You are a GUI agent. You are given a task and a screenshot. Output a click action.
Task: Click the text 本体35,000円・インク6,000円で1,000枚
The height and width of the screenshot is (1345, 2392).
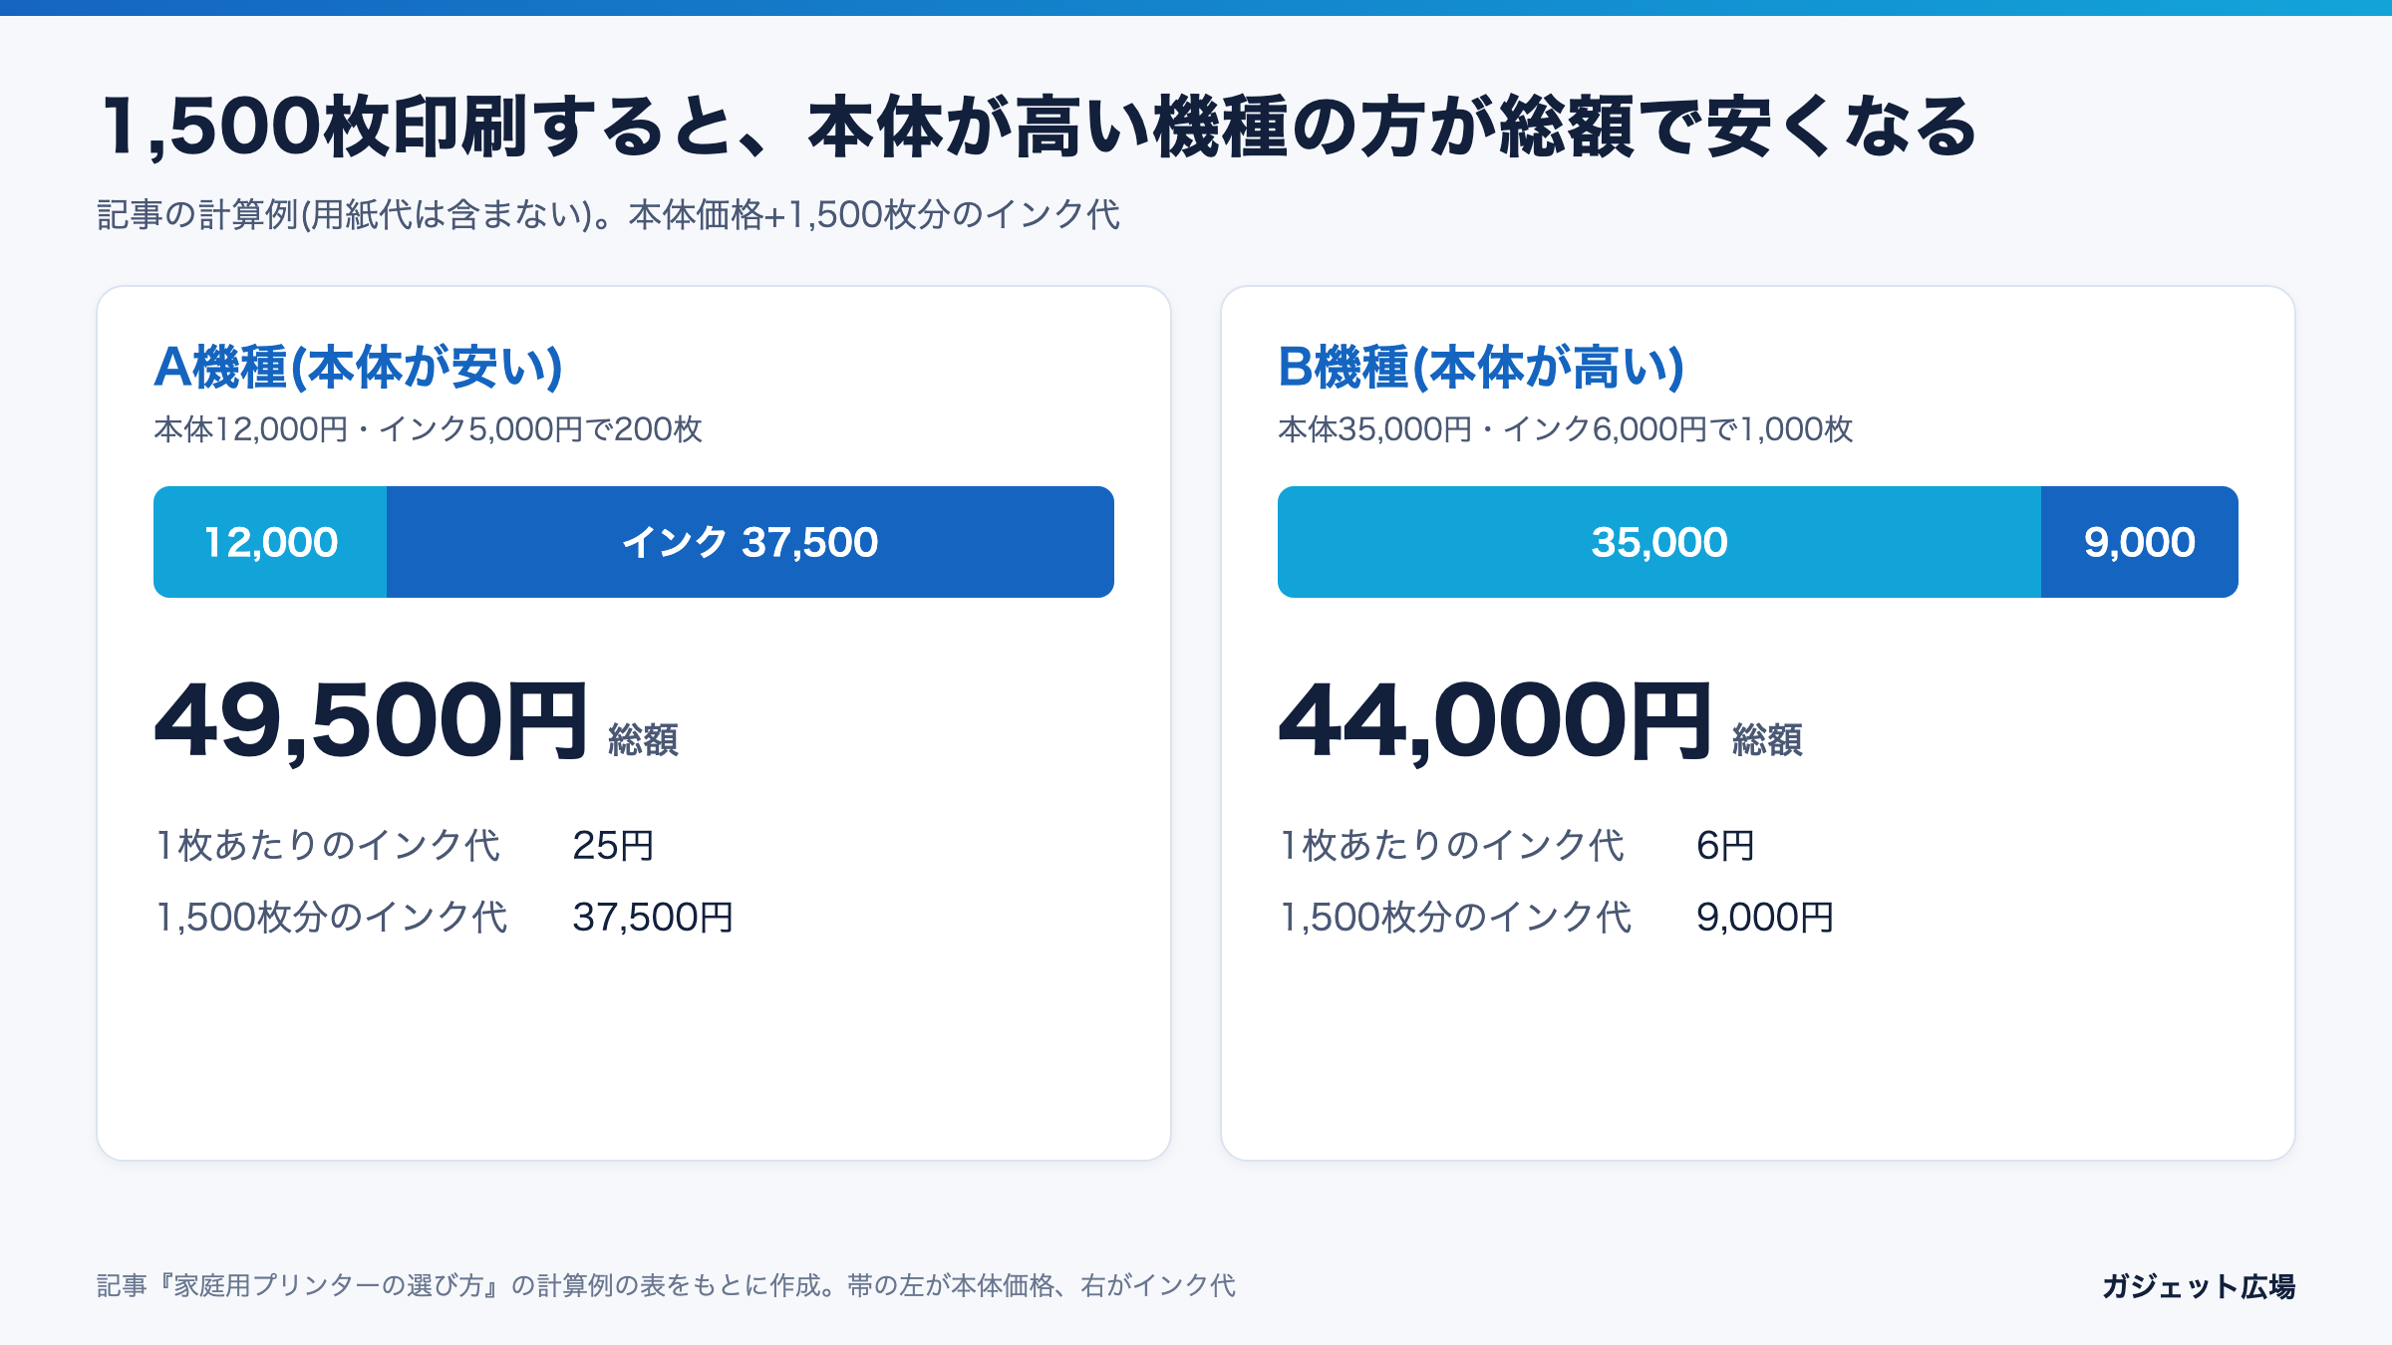coord(1566,429)
